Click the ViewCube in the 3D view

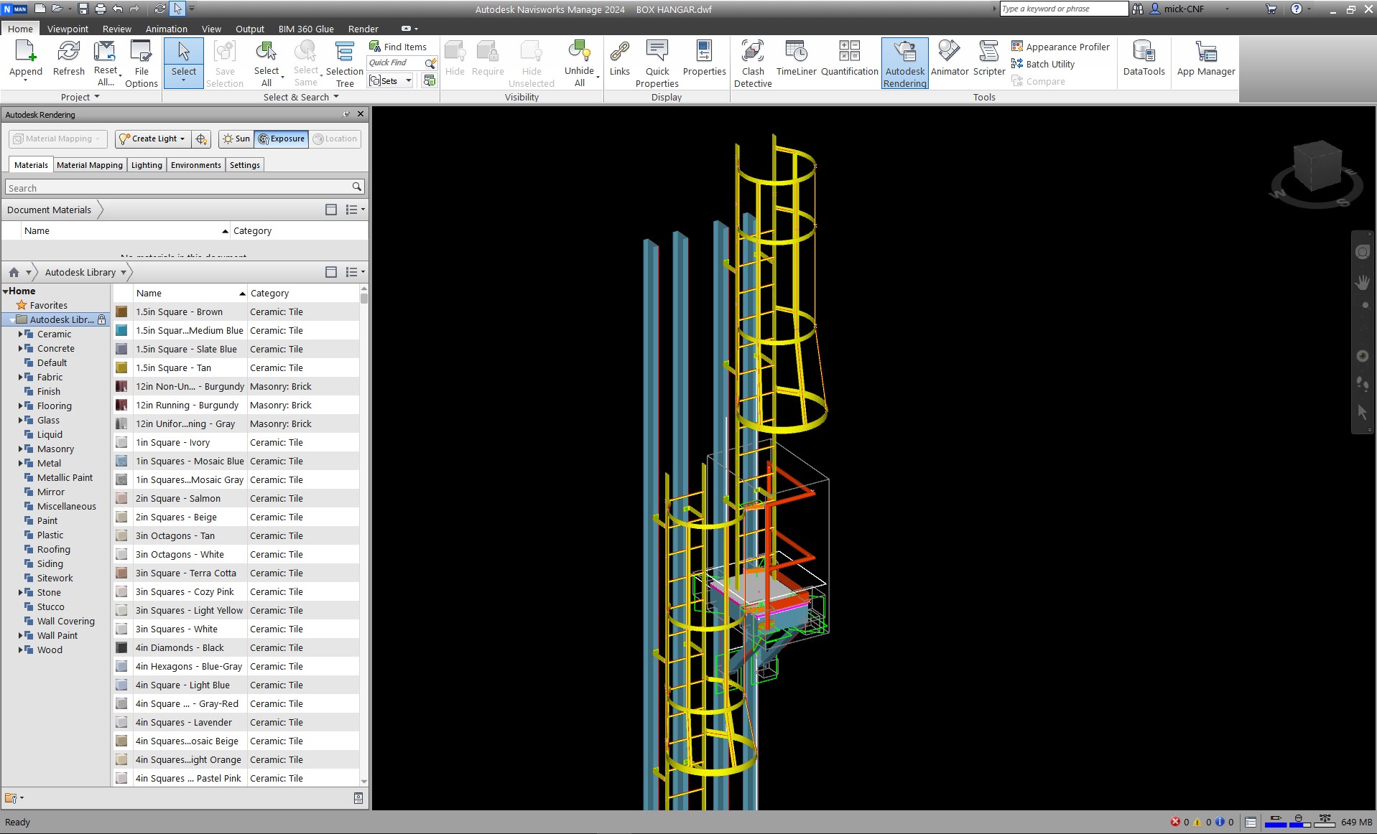tap(1317, 166)
